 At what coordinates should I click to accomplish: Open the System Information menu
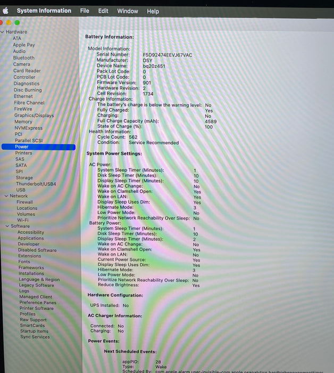coord(44,11)
